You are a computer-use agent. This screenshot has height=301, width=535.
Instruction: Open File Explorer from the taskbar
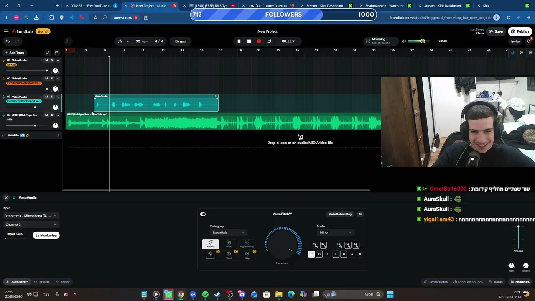click(279, 294)
